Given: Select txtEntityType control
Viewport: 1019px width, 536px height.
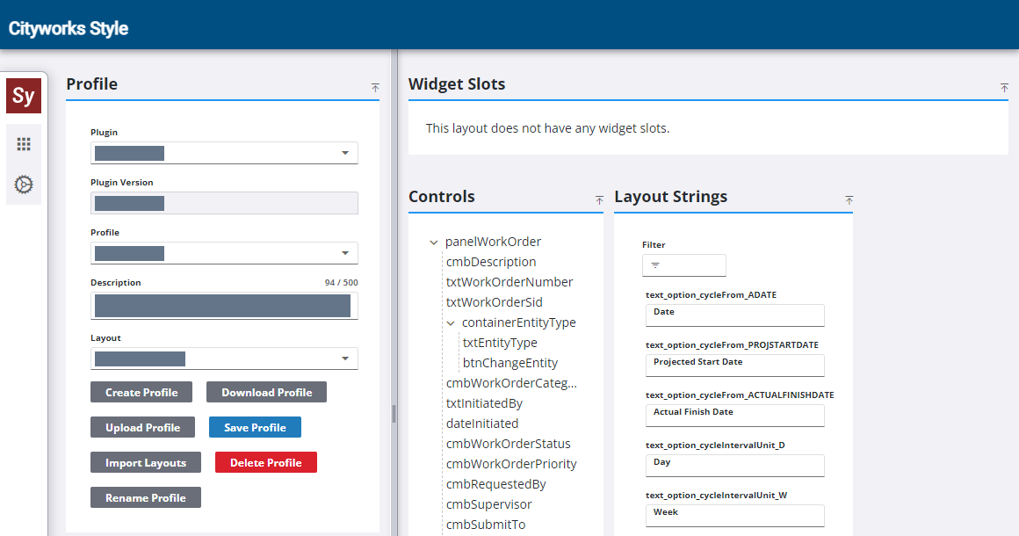Looking at the screenshot, I should click(500, 343).
